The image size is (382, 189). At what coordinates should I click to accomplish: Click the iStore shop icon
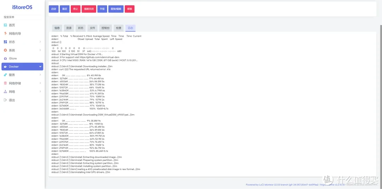coord(5,59)
